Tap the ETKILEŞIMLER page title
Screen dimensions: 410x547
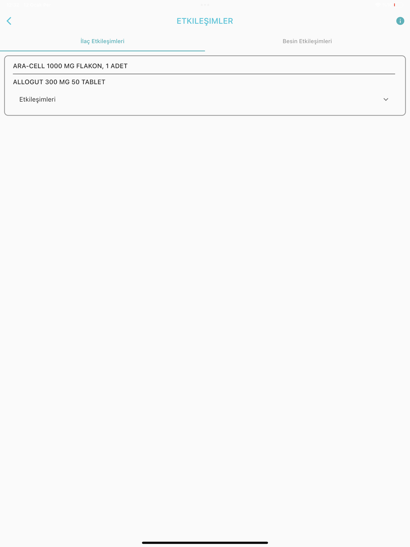tap(205, 21)
